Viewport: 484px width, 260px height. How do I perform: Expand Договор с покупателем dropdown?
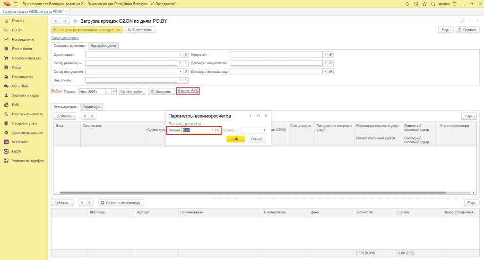(x=325, y=63)
